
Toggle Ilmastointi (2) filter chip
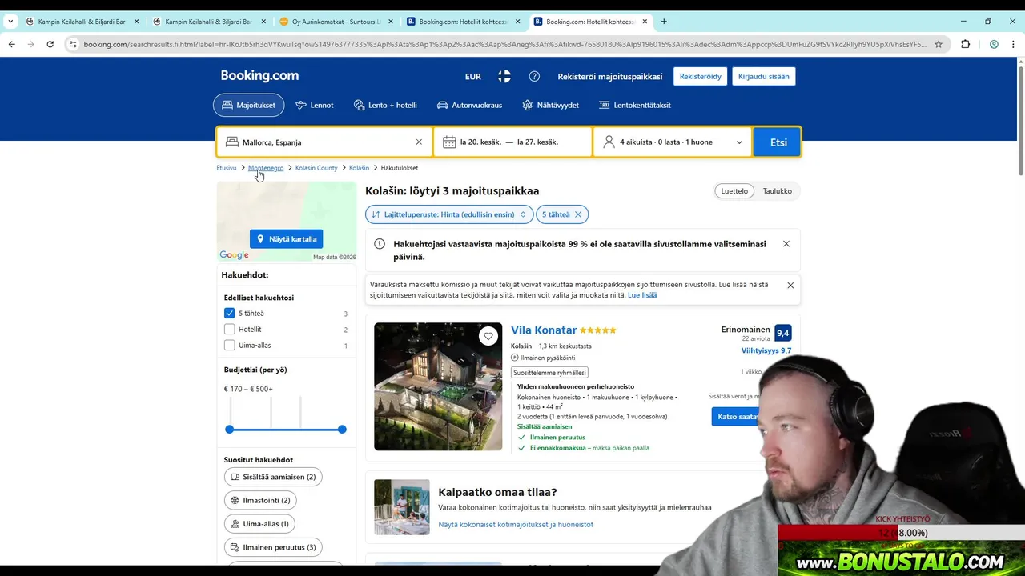tap(260, 500)
